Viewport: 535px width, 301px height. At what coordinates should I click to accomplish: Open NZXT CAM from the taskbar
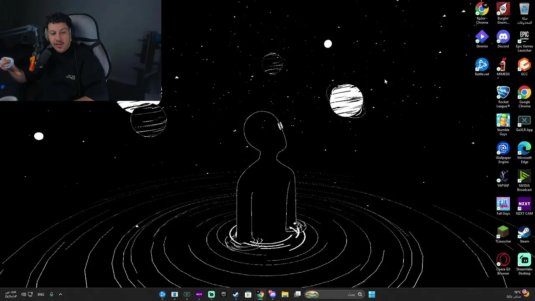click(x=199, y=294)
